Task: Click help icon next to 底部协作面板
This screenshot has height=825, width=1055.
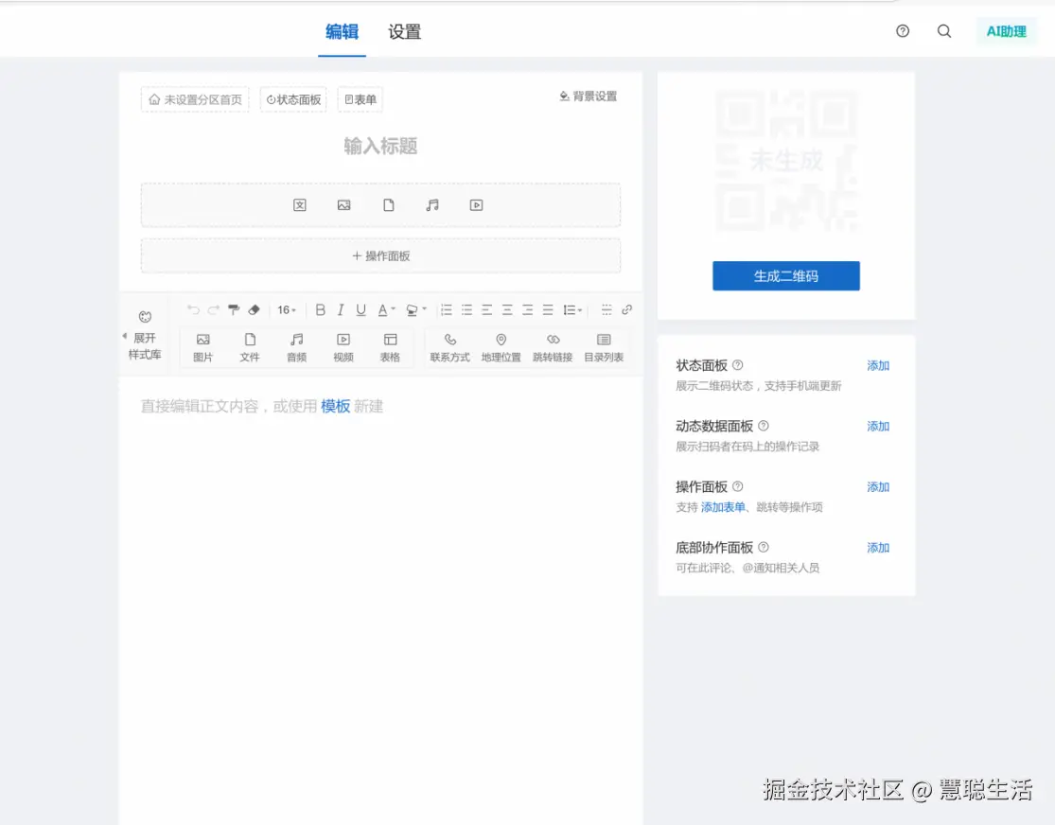Action: pos(763,547)
